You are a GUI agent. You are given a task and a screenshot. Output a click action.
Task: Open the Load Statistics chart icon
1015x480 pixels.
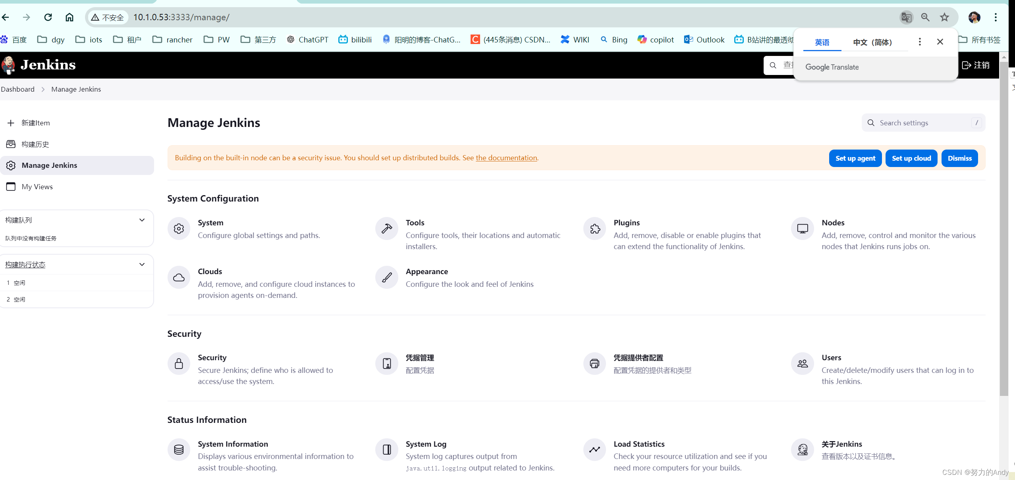click(x=594, y=449)
